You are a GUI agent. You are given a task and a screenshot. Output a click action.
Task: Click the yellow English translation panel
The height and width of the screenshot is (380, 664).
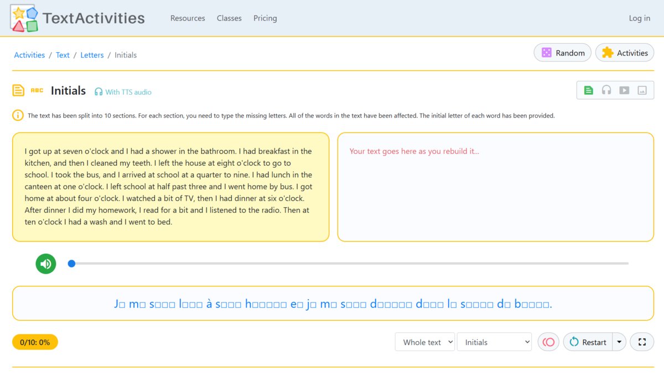(x=170, y=187)
